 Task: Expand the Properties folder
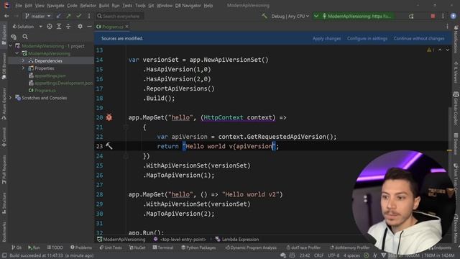23,68
